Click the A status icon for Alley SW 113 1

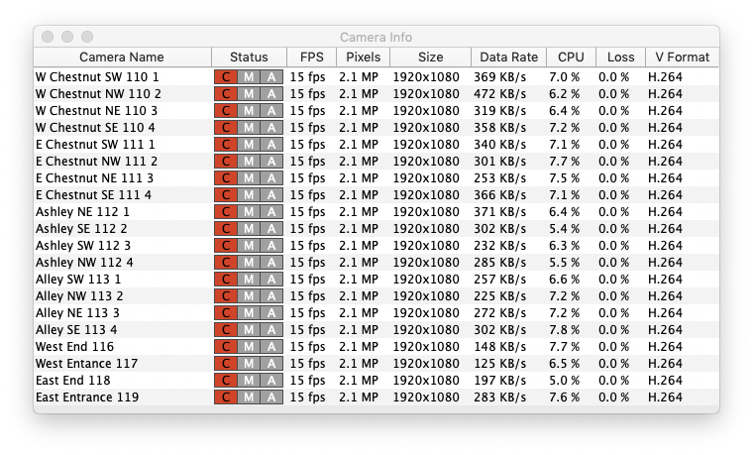pyautogui.click(x=271, y=280)
